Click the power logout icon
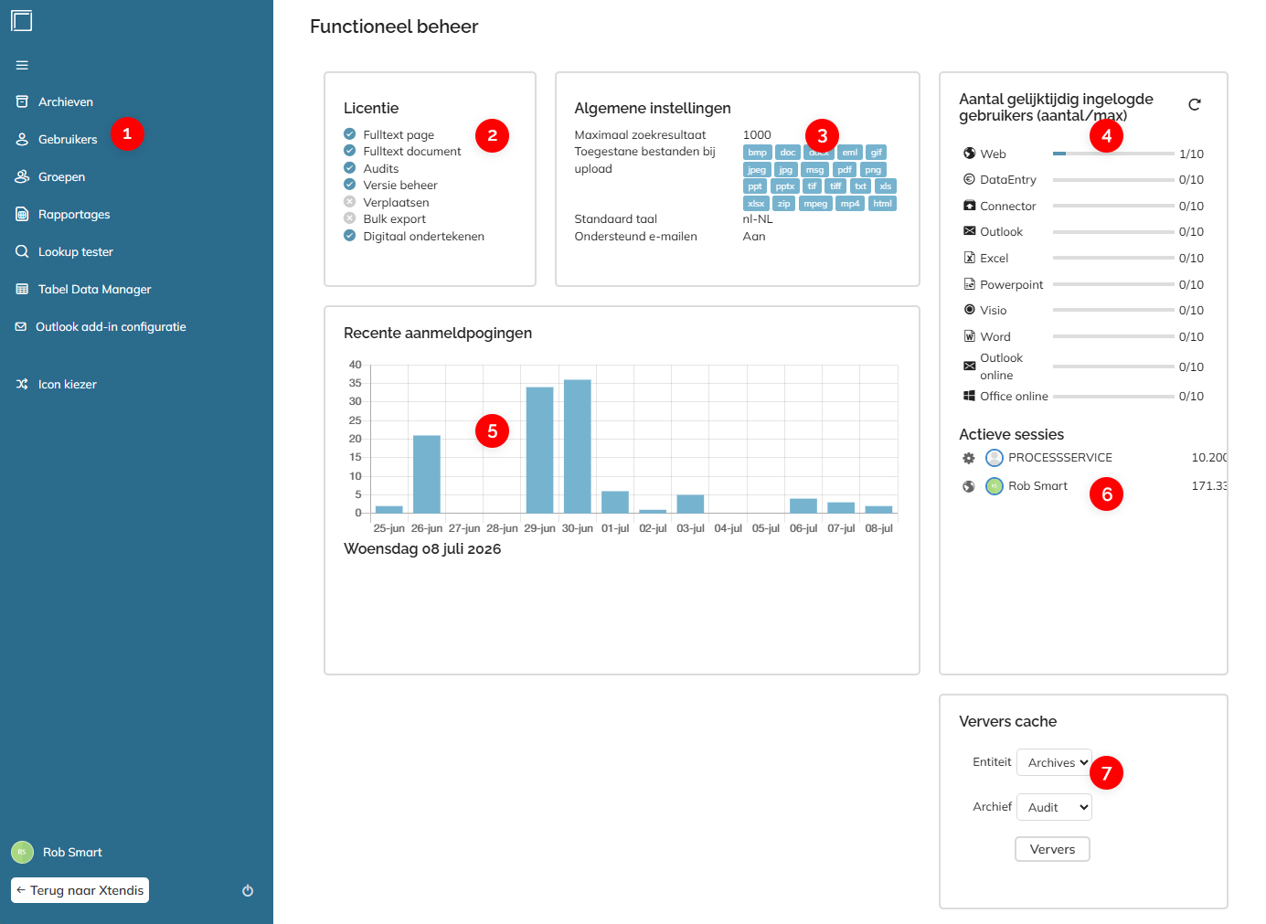Image resolution: width=1266 pixels, height=924 pixels. tap(248, 890)
